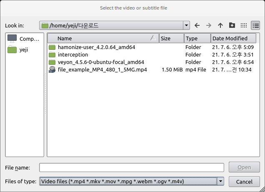Open the Files of type dropdown
Image resolution: width=265 pixels, height=192 pixels.
pyautogui.click(x=220, y=182)
